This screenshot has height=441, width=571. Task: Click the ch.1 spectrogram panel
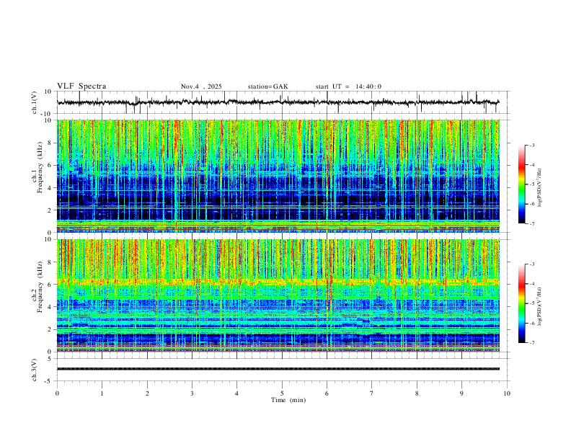(278, 176)
